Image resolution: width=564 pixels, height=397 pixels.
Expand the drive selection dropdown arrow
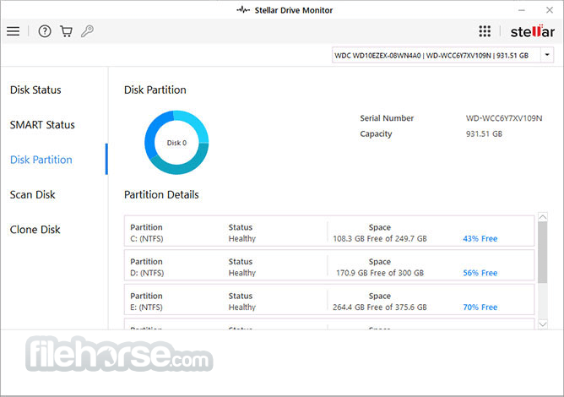click(547, 55)
